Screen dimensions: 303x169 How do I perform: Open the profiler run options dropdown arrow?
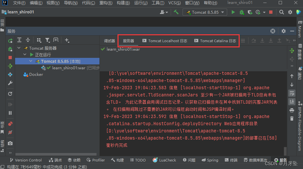tap(264, 12)
